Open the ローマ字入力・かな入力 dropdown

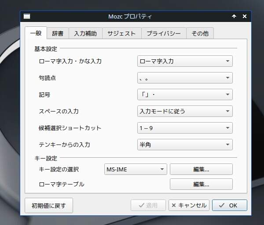185,61
